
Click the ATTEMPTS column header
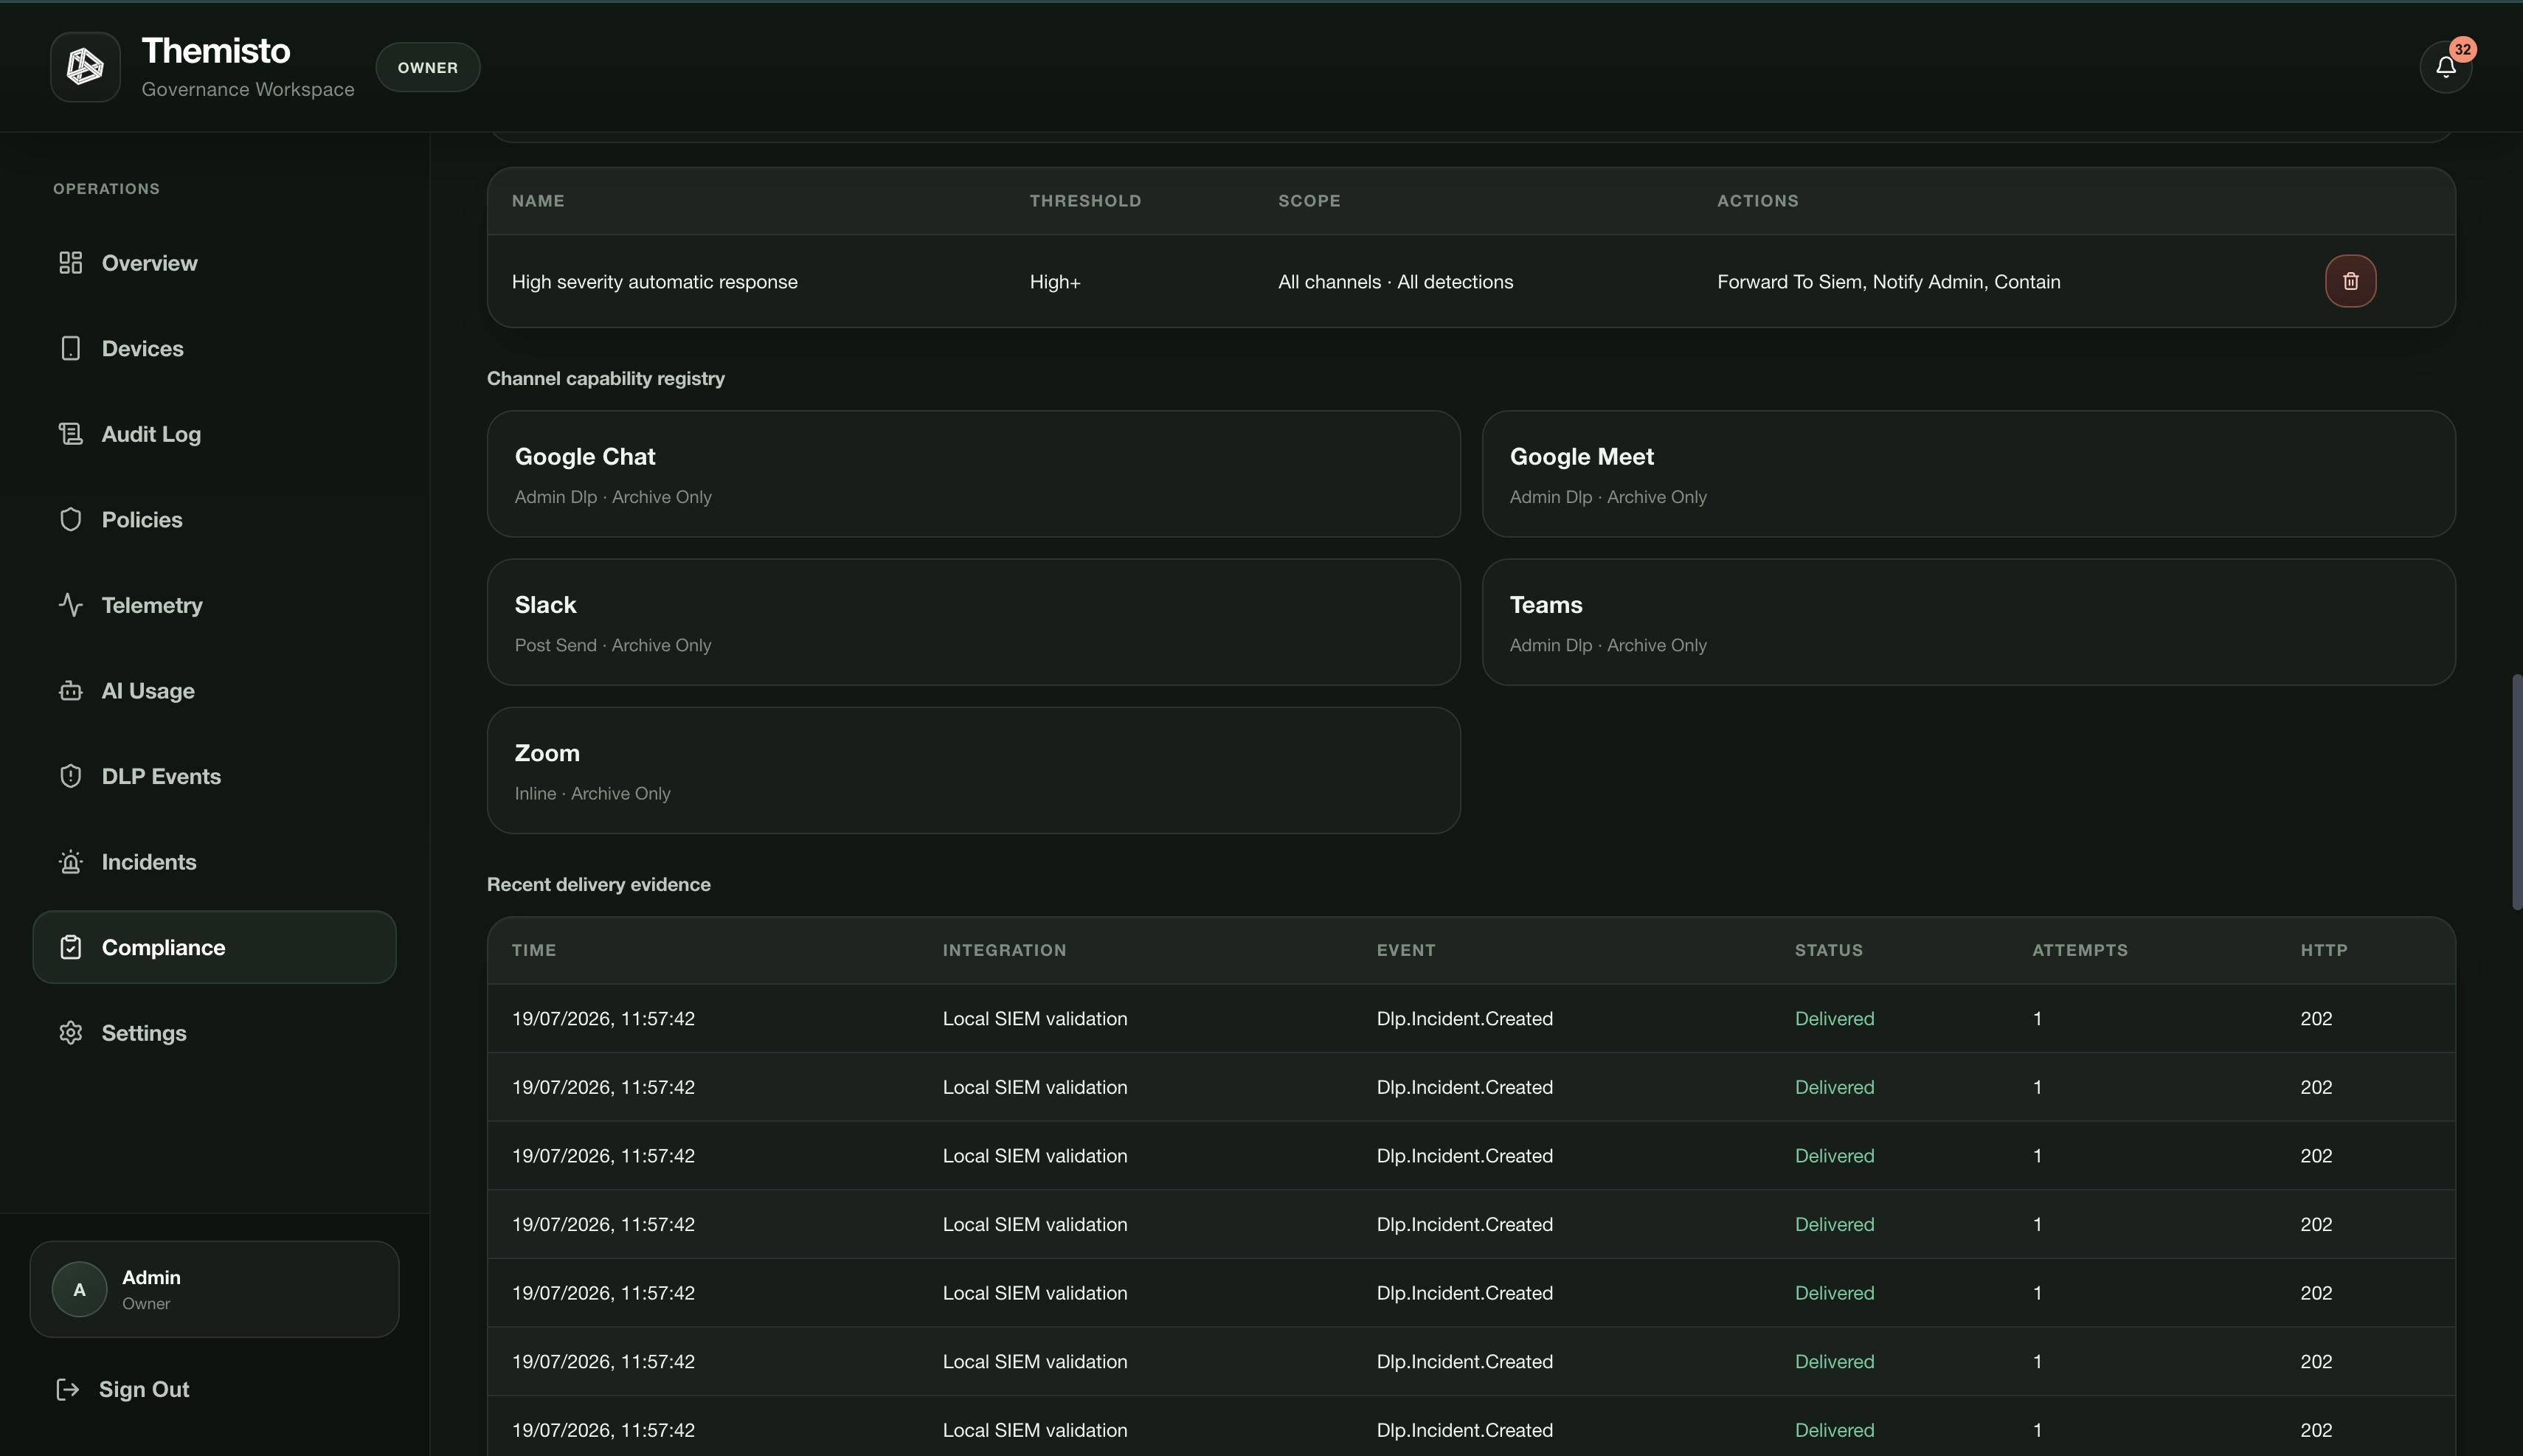(2080, 950)
